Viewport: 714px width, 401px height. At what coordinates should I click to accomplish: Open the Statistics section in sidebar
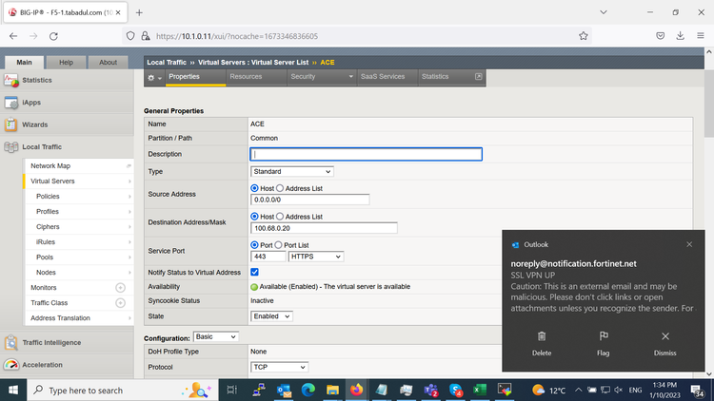(37, 80)
